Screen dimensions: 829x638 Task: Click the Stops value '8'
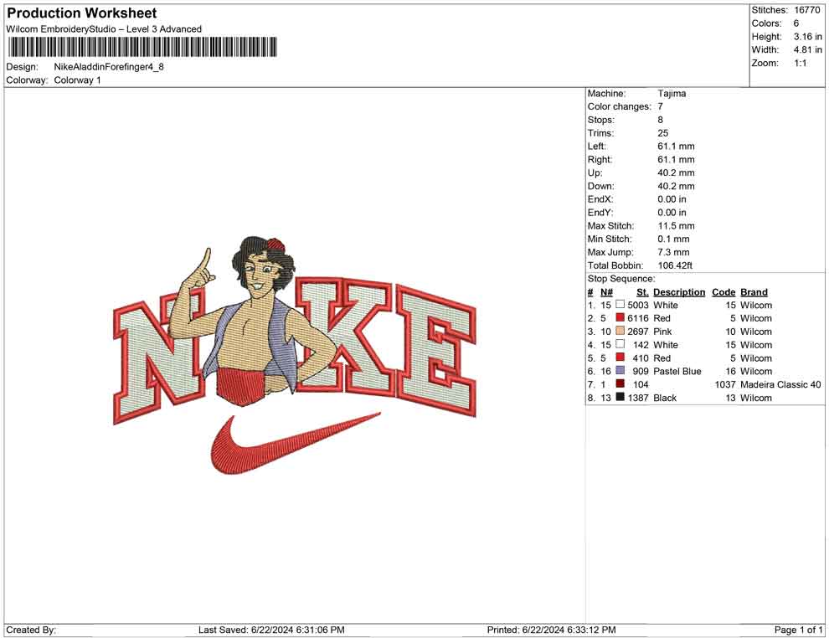[661, 120]
